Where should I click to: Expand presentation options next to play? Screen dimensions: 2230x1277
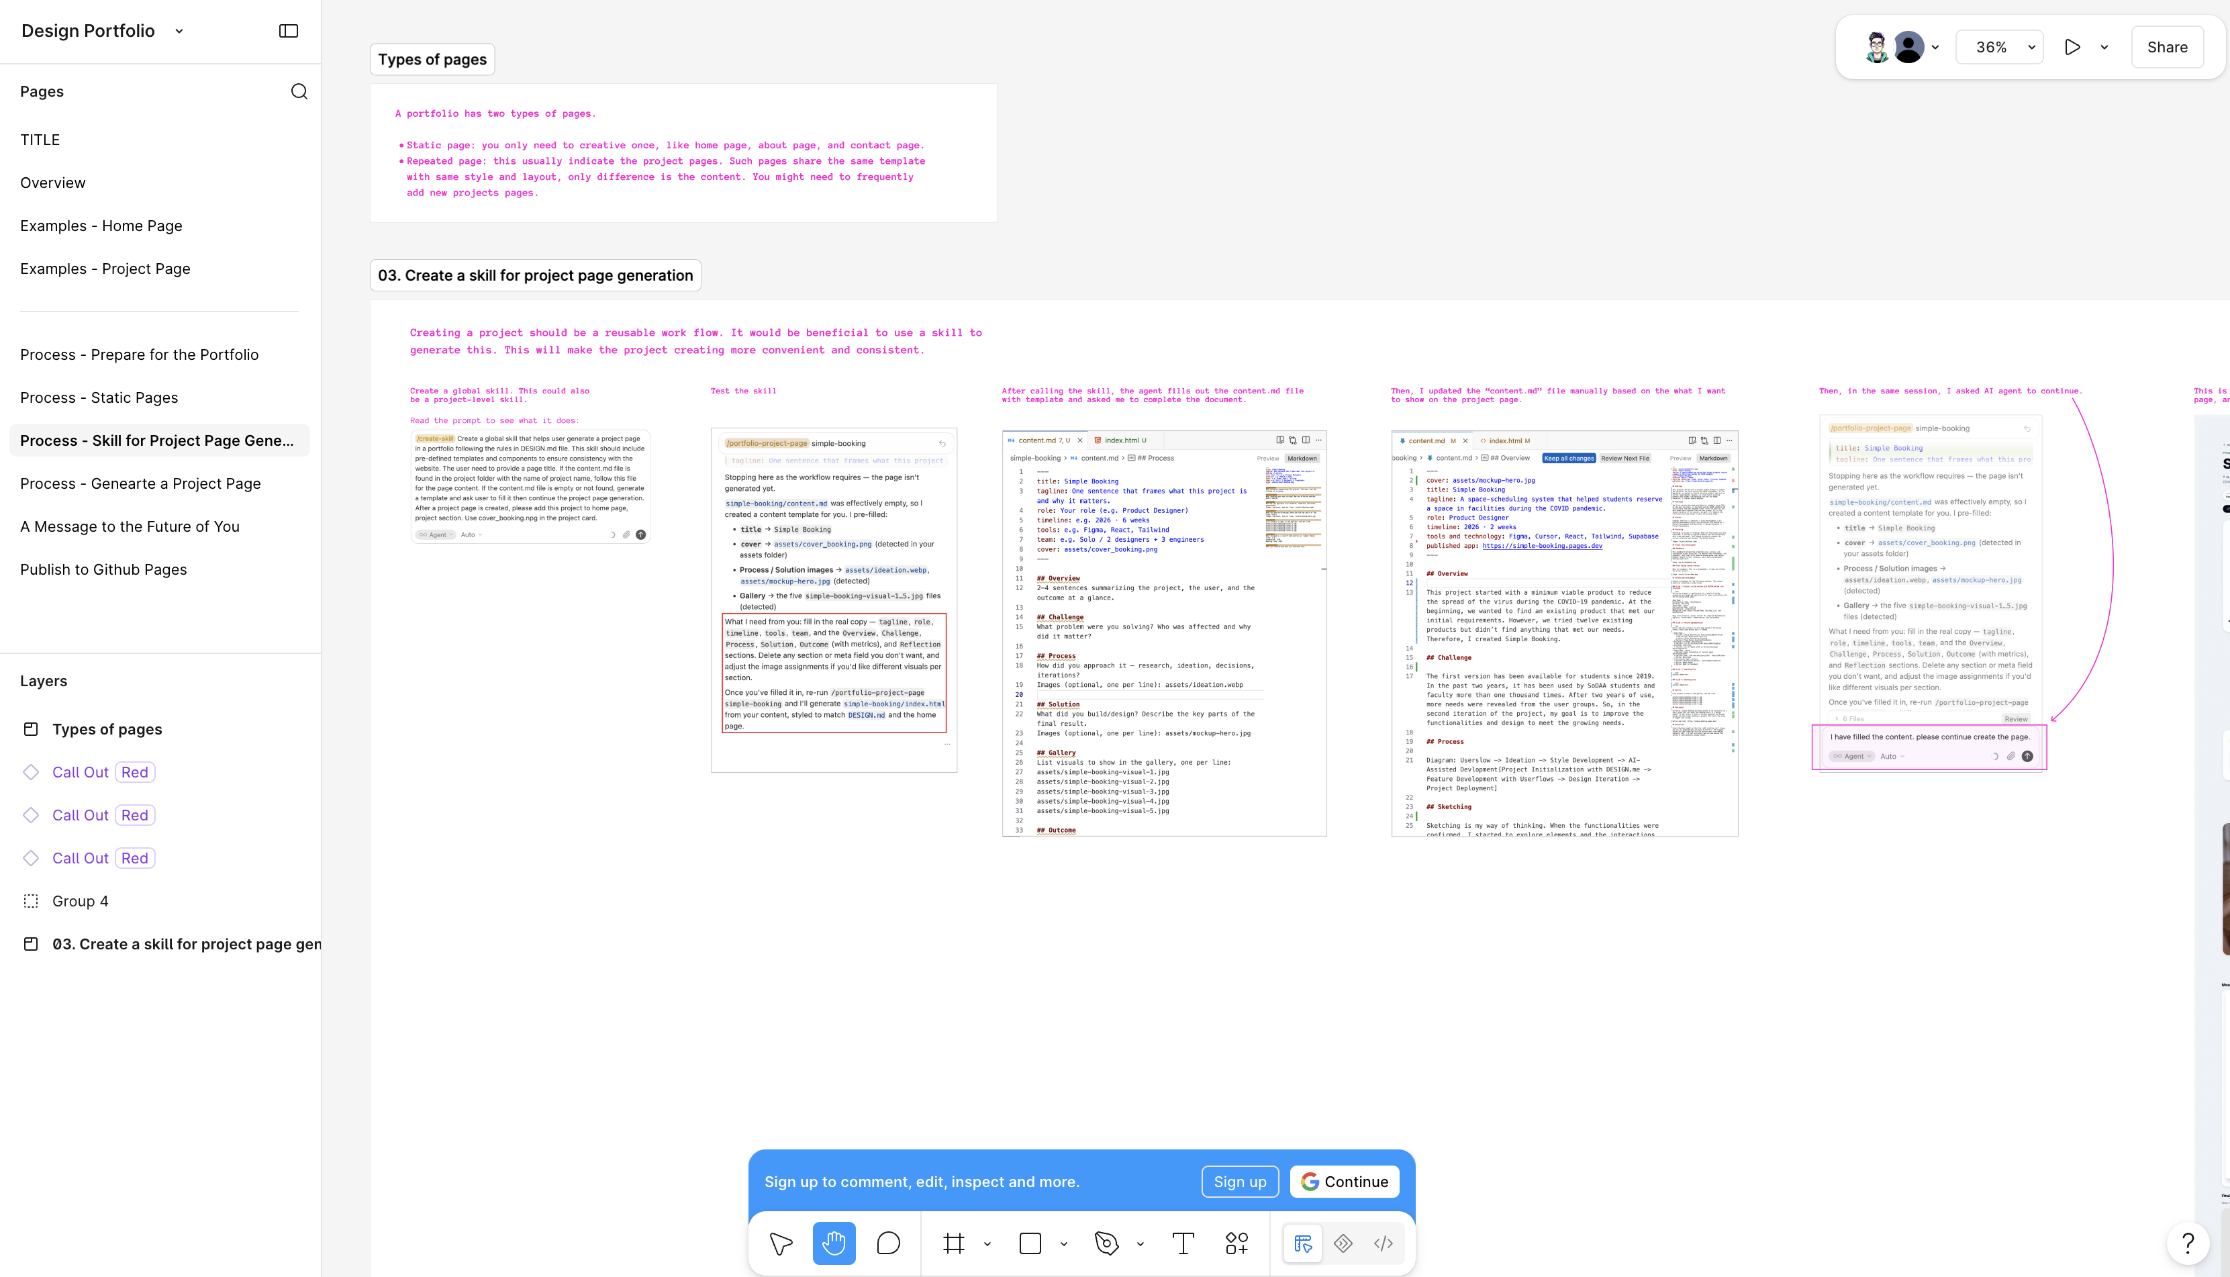click(2104, 48)
